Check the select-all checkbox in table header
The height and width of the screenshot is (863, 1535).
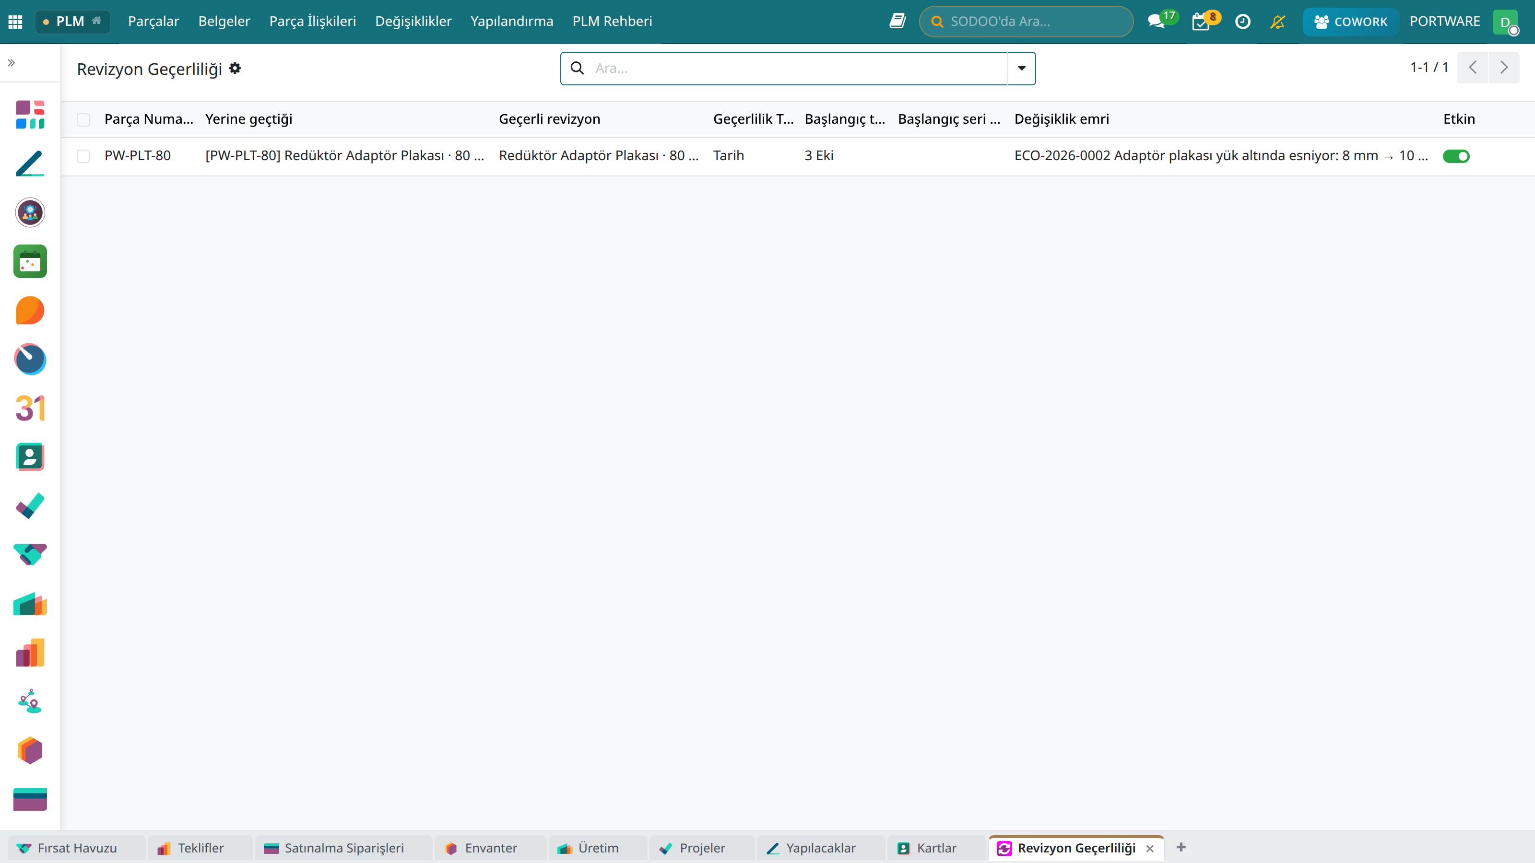(83, 120)
